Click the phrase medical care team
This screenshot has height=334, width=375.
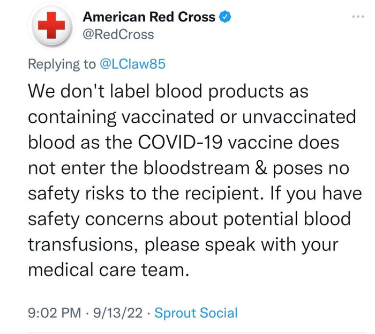109,270
